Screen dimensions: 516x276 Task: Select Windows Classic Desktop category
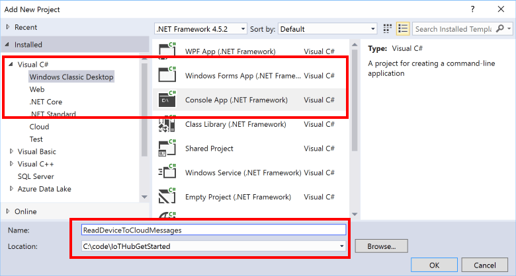click(x=71, y=77)
